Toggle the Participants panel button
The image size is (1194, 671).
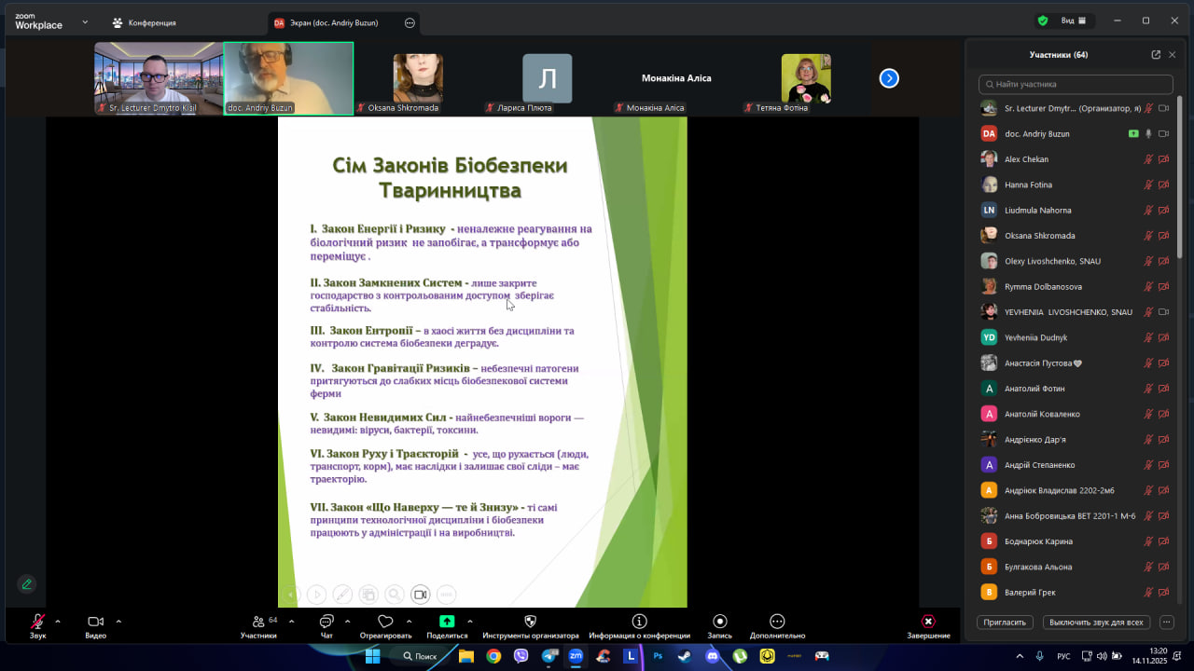(258, 622)
